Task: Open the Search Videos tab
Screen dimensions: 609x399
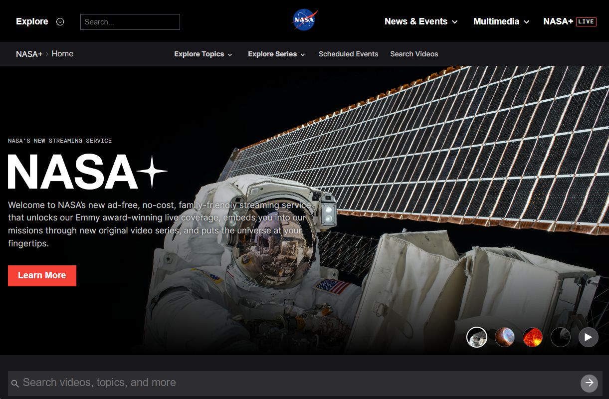Action: point(414,54)
